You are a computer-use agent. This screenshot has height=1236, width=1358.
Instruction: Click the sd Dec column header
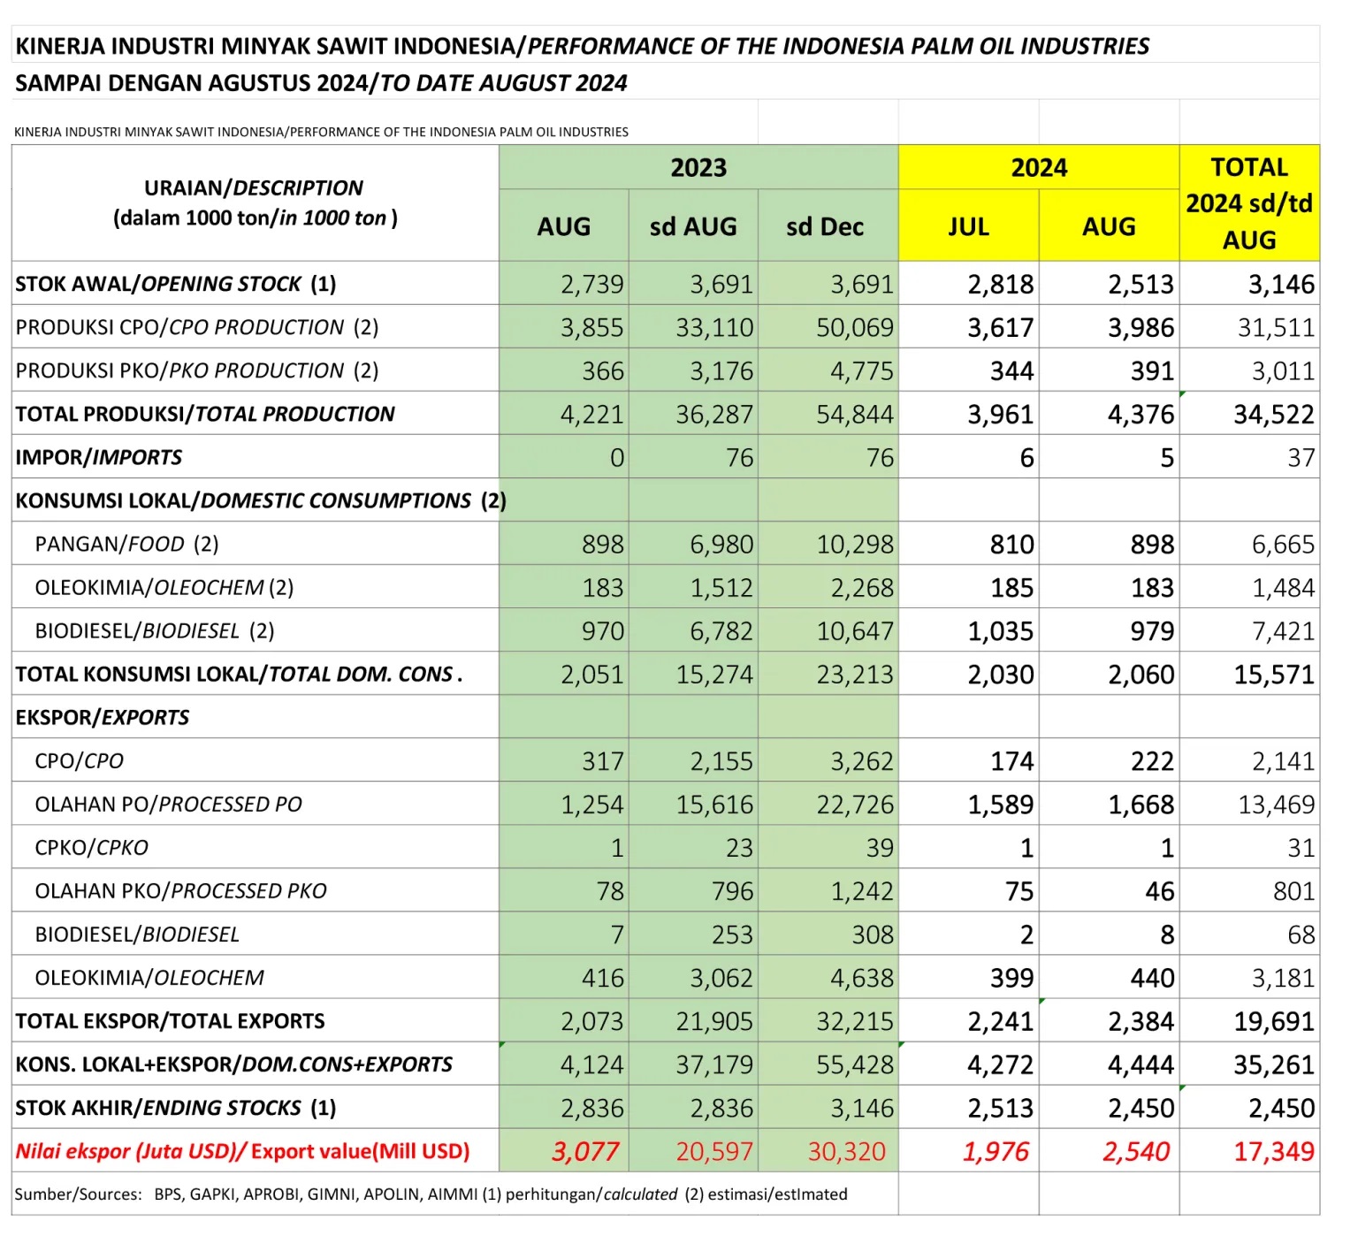[x=824, y=226]
